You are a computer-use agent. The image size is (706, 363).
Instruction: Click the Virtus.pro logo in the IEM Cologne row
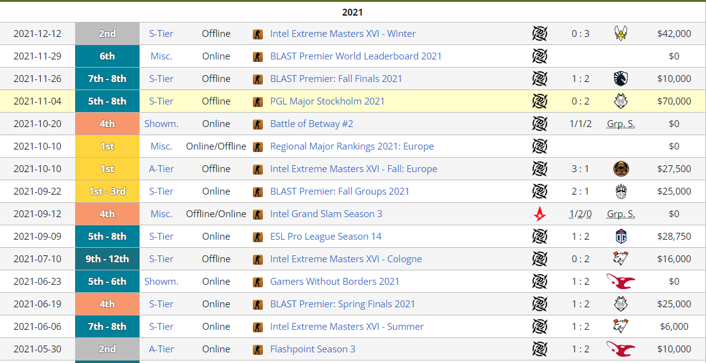620,258
